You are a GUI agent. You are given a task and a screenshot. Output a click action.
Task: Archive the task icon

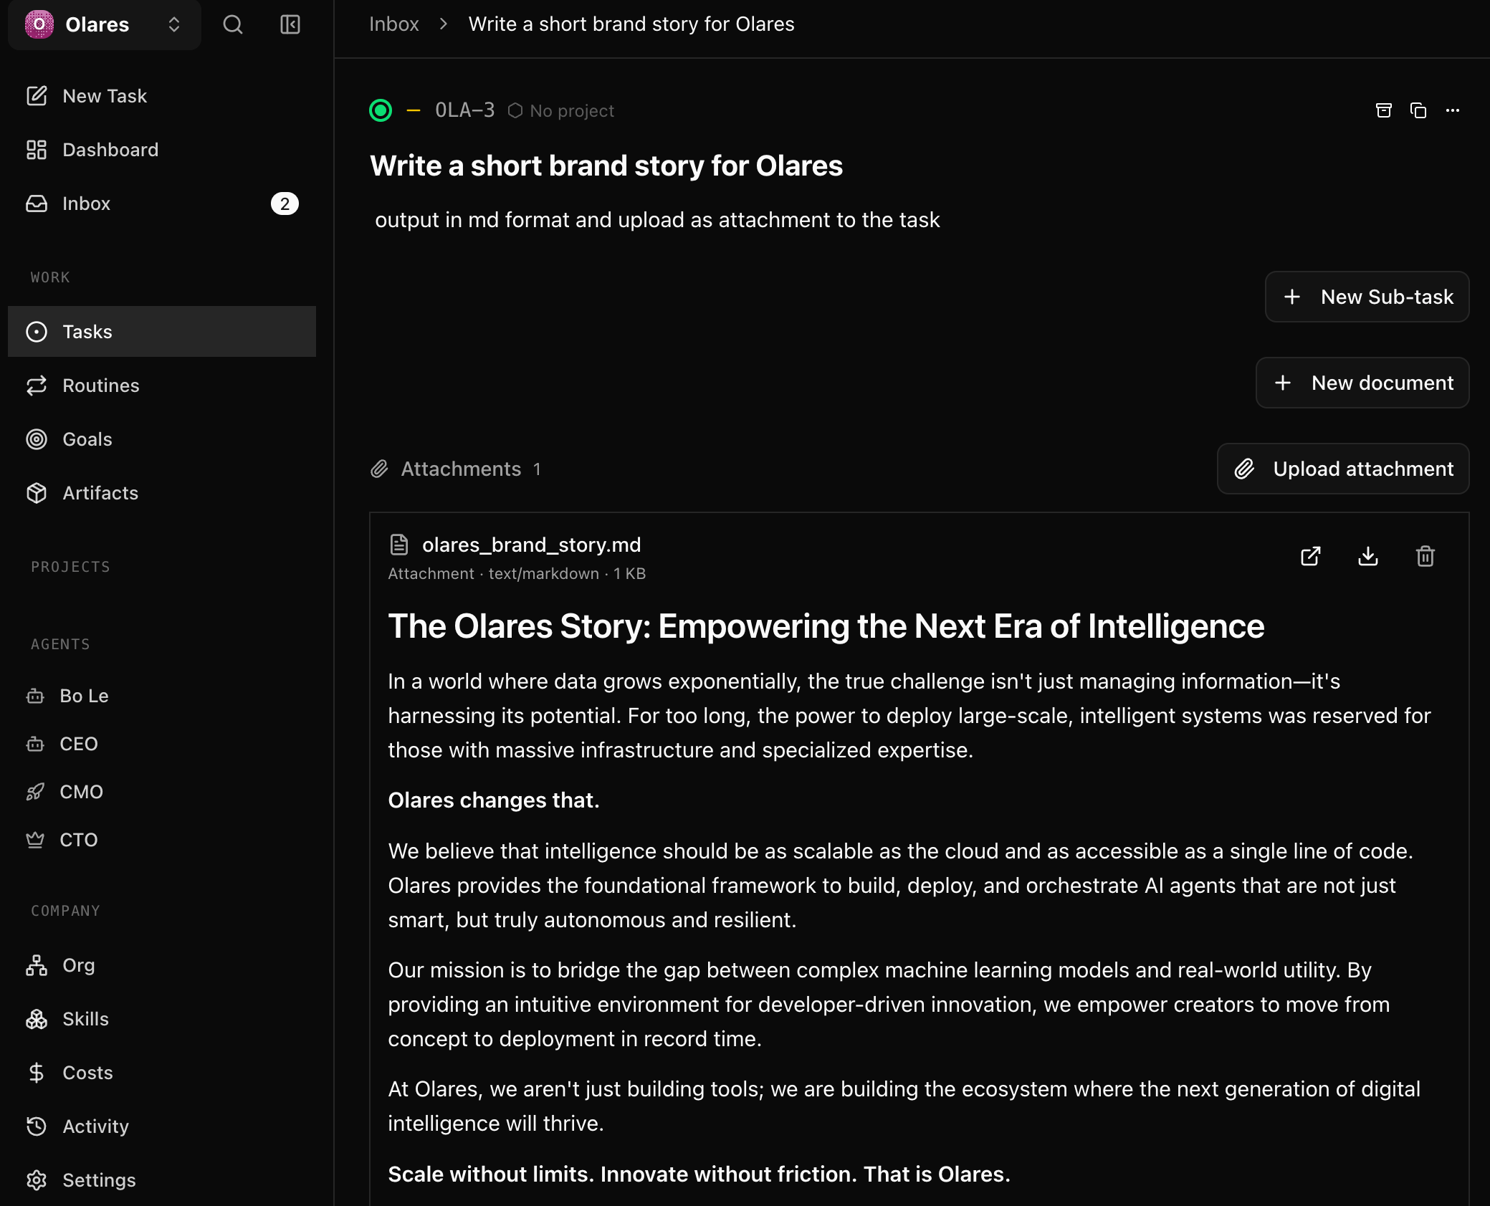(x=1384, y=110)
